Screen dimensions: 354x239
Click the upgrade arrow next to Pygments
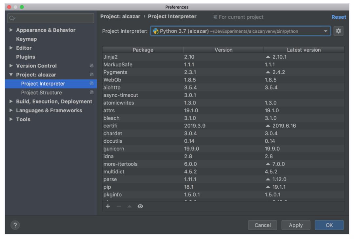[x=268, y=72]
